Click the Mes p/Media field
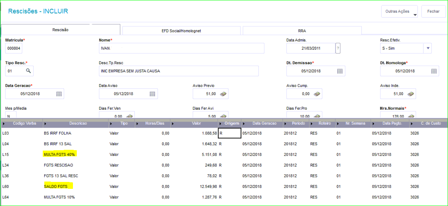 pyautogui.click(x=11, y=115)
